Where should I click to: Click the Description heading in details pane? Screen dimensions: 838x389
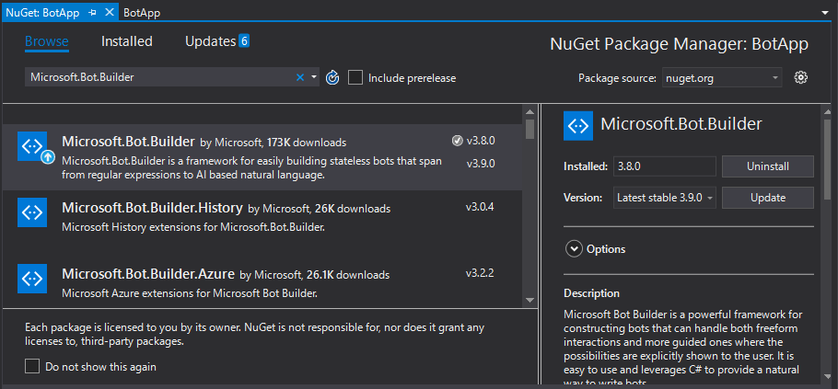[x=591, y=293]
